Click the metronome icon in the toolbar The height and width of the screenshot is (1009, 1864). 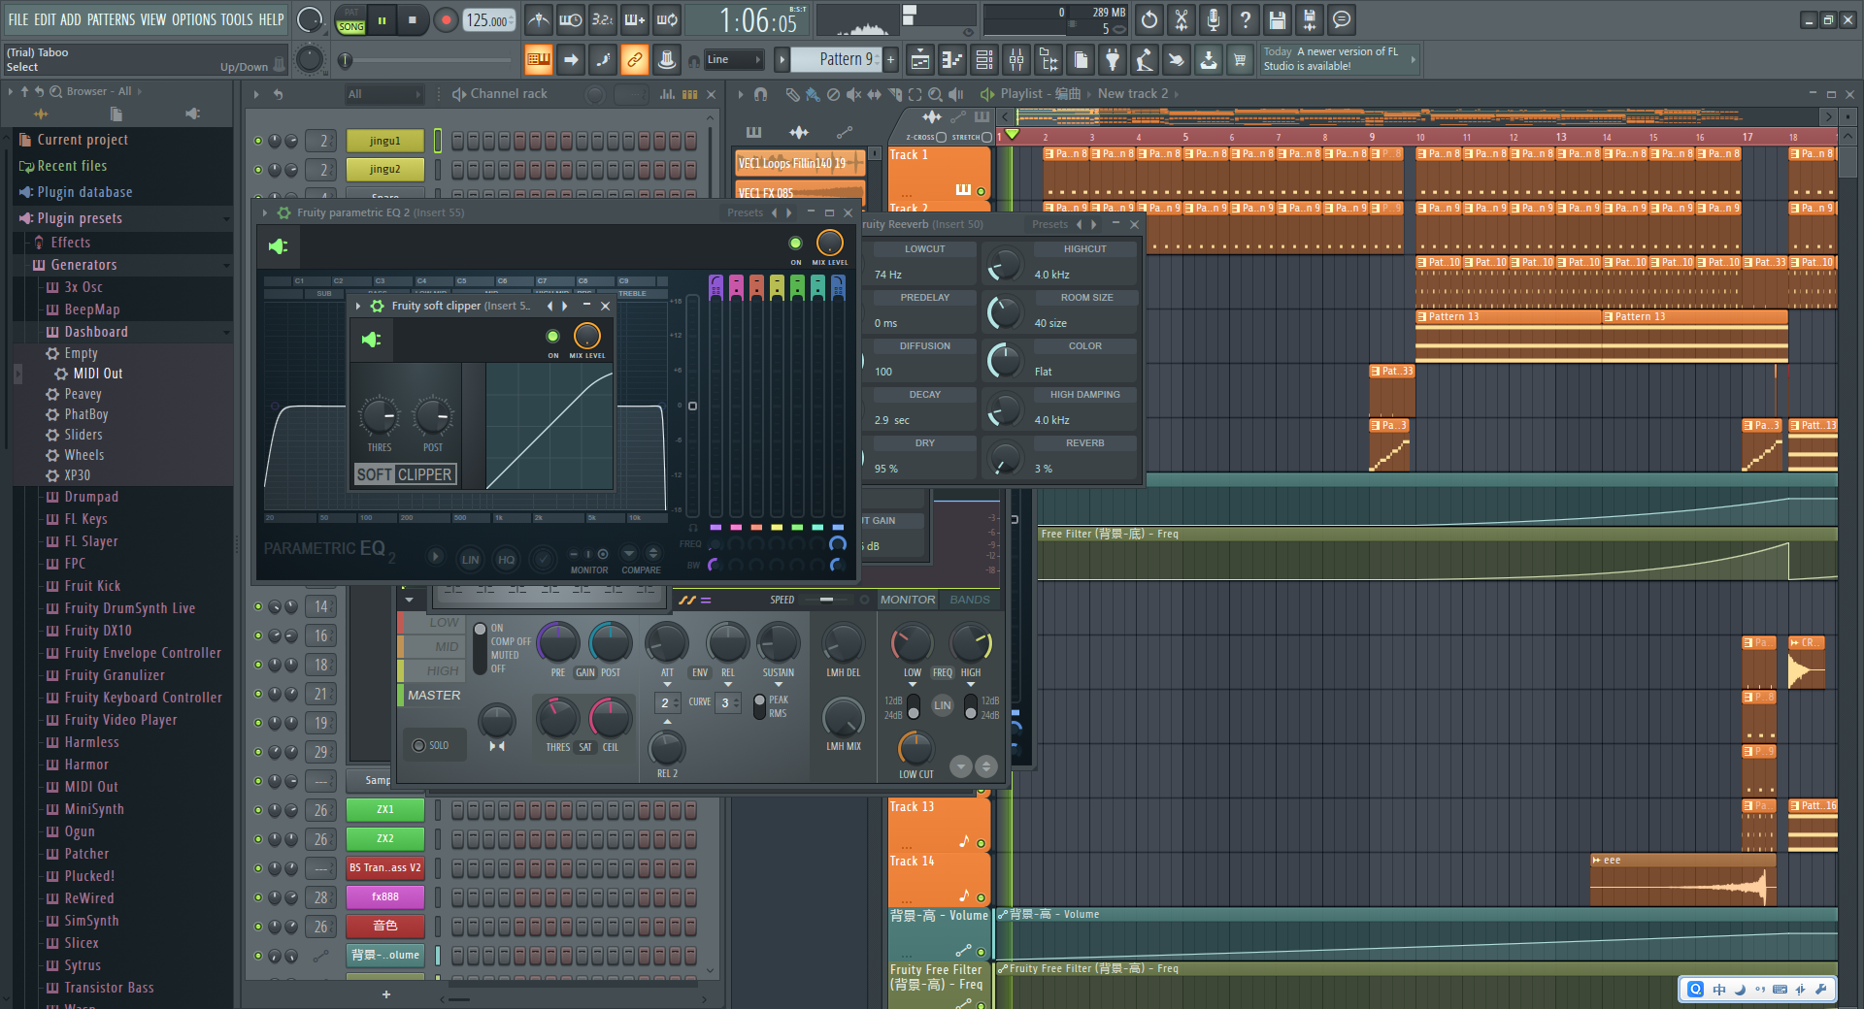[x=539, y=19]
